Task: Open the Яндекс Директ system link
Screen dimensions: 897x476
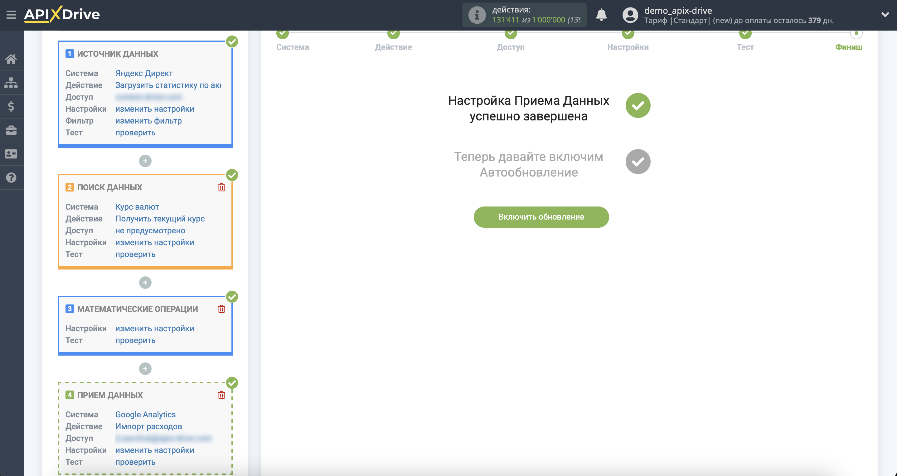Action: pos(144,74)
